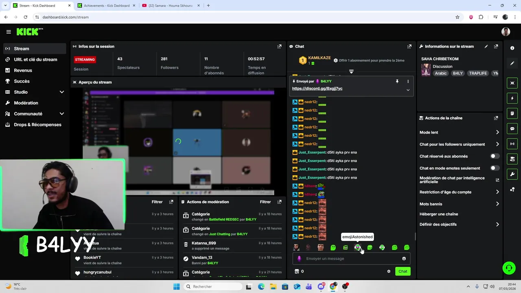Click the info icon in the right sidebar
Viewport: 521px width, 293px height.
click(512, 48)
